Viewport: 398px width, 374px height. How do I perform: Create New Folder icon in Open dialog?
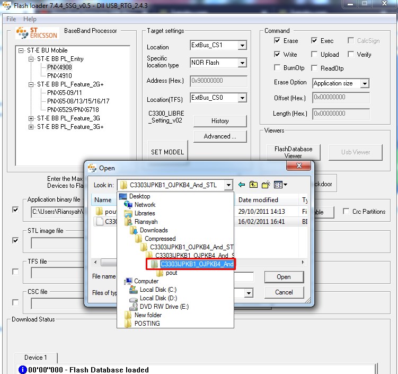(x=266, y=185)
